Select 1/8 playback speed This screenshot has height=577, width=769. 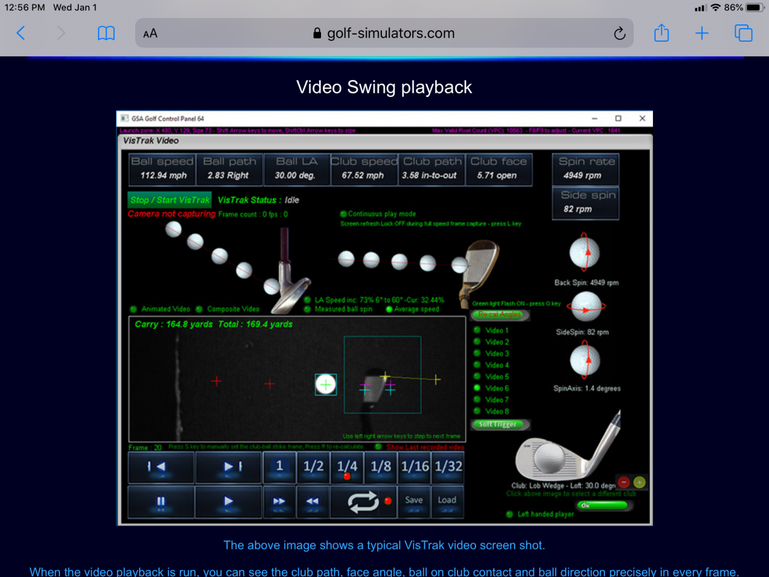(381, 467)
